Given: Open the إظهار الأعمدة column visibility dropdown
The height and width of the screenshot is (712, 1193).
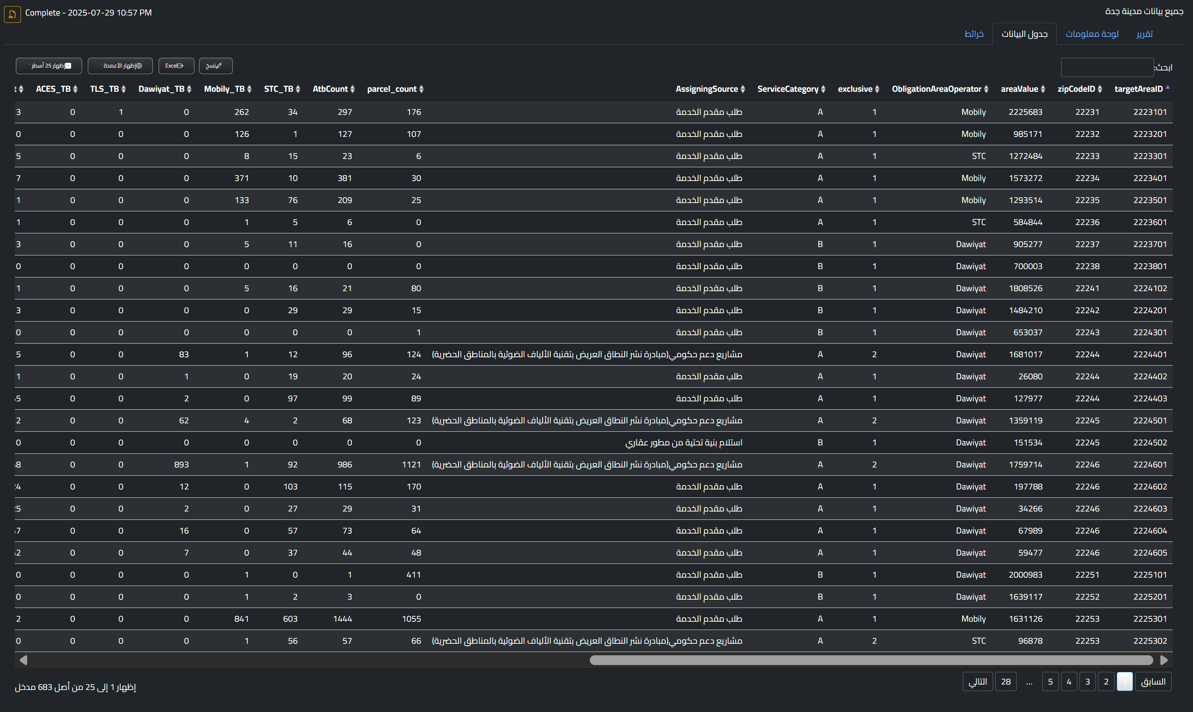Looking at the screenshot, I should coord(120,66).
